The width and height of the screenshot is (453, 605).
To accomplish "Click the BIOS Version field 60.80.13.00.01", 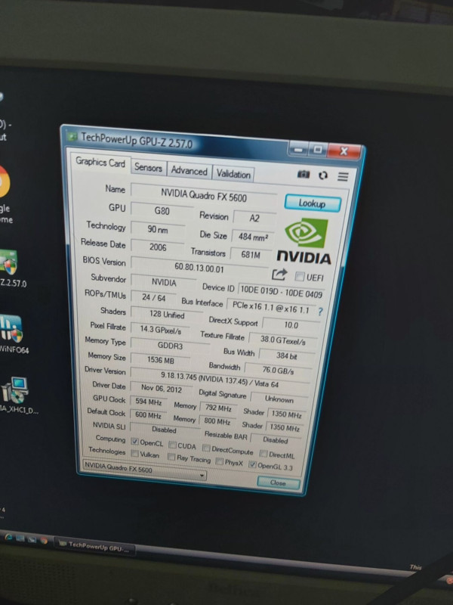I will point(199,268).
